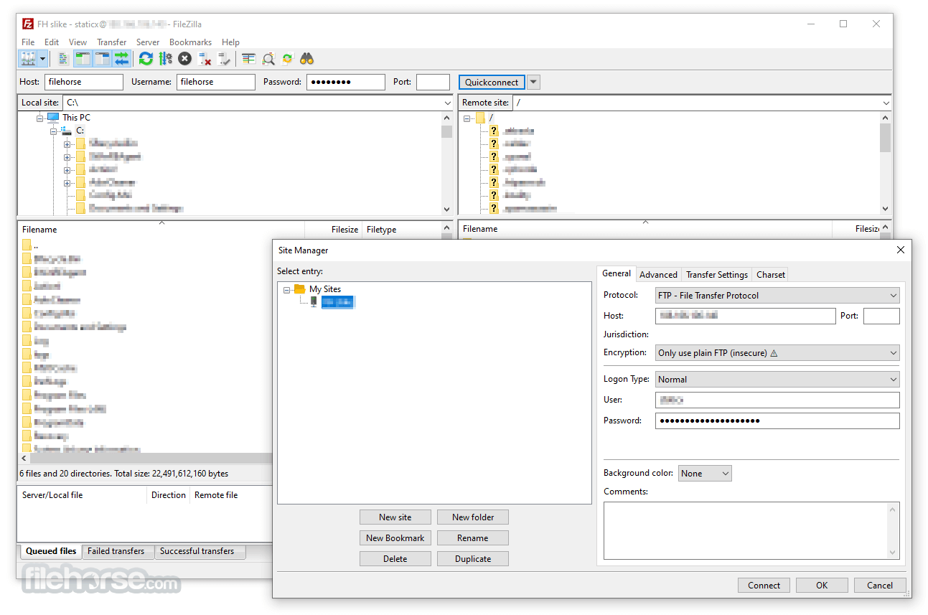This screenshot has height=615, width=928.
Task: Open the Bookmarks menu
Action: pos(190,42)
